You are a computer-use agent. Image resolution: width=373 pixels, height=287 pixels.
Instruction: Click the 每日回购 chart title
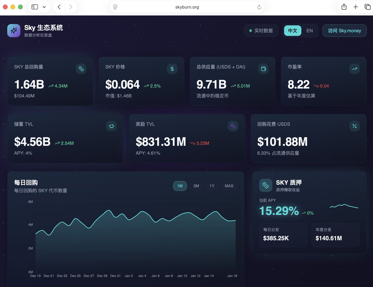26,183
